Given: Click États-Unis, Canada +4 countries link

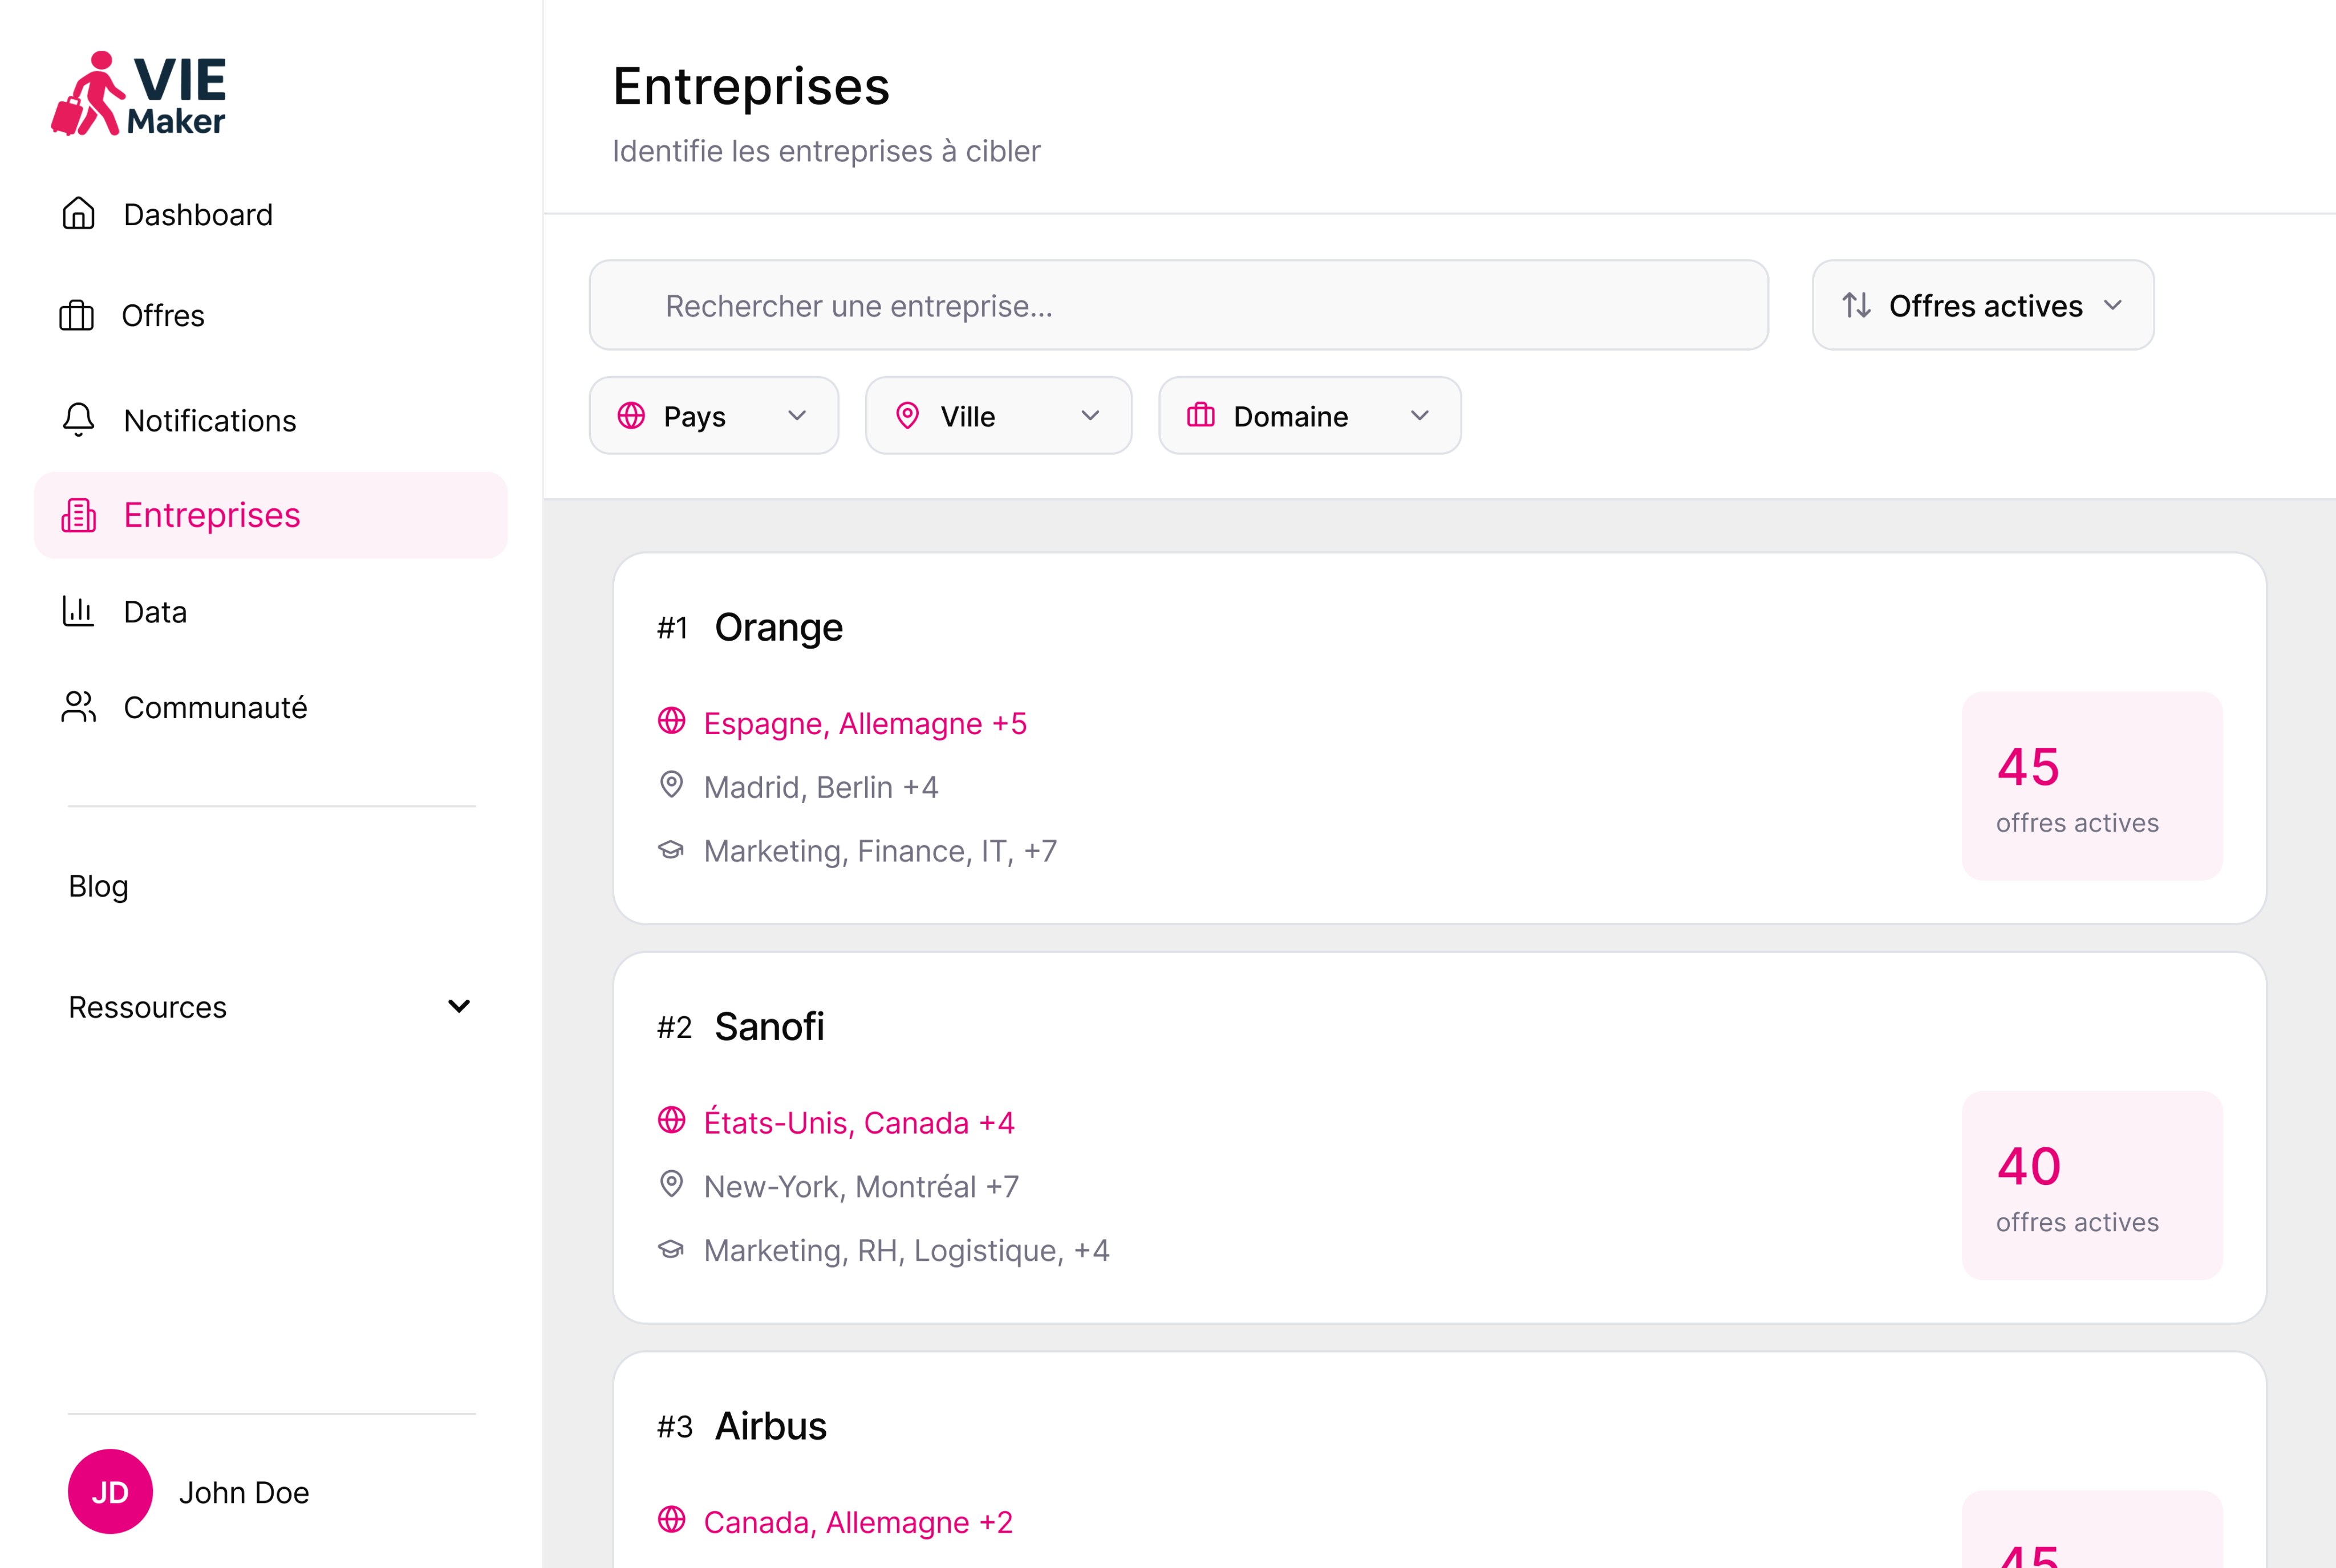Looking at the screenshot, I should pyautogui.click(x=858, y=1122).
